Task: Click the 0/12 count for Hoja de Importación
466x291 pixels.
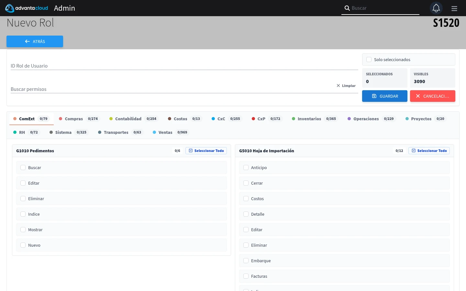Action: 399,151
